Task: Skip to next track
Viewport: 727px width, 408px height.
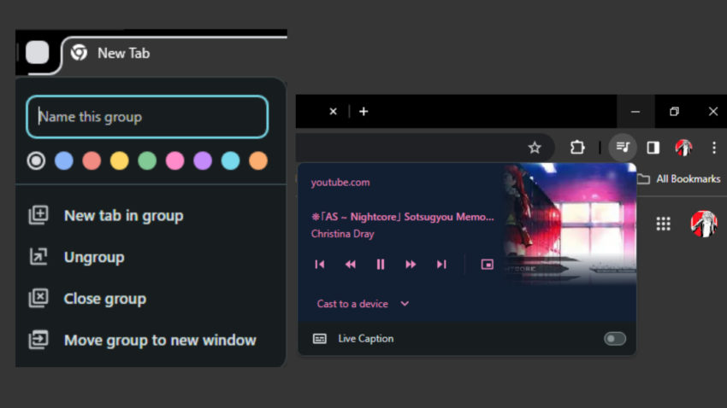Action: point(441,265)
